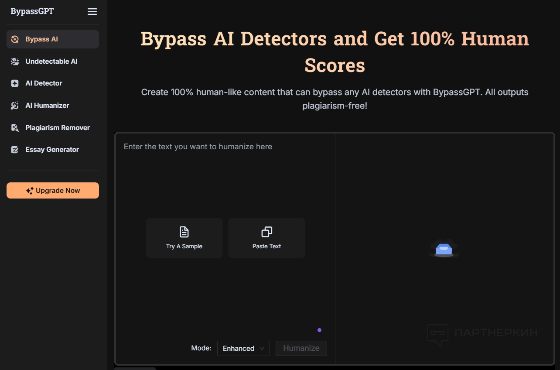Open the Mode dropdown set to Enhanced
560x370 pixels.
pos(243,348)
